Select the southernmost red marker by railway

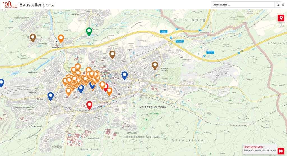89,105
